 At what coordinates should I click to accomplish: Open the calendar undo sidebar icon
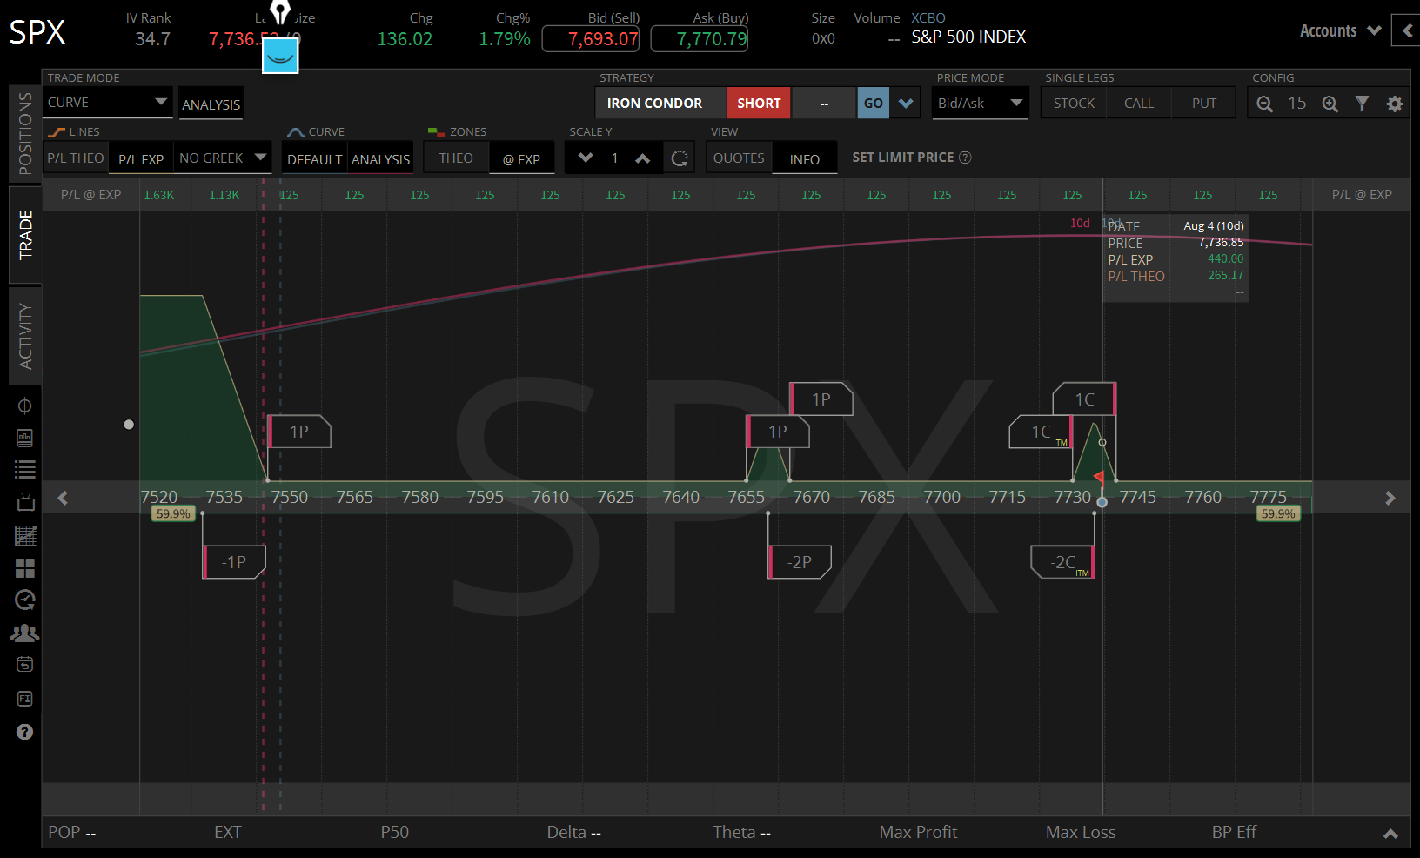click(25, 665)
